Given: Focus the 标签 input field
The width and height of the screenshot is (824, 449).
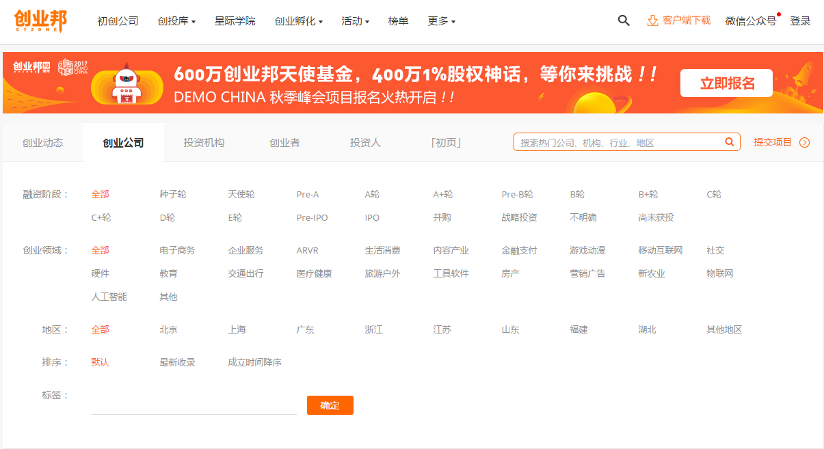Looking at the screenshot, I should [x=194, y=405].
